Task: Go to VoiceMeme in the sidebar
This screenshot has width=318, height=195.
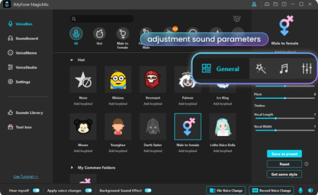Action: (22, 53)
